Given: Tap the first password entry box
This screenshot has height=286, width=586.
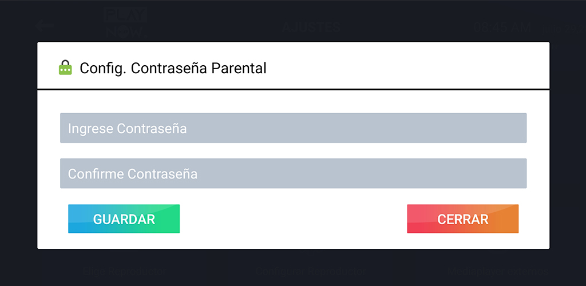Looking at the screenshot, I should coord(293,128).
